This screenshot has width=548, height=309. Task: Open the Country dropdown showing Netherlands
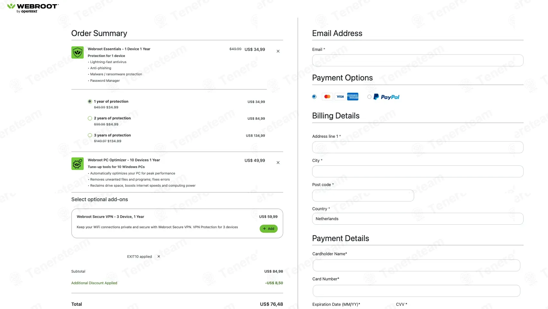(x=418, y=219)
